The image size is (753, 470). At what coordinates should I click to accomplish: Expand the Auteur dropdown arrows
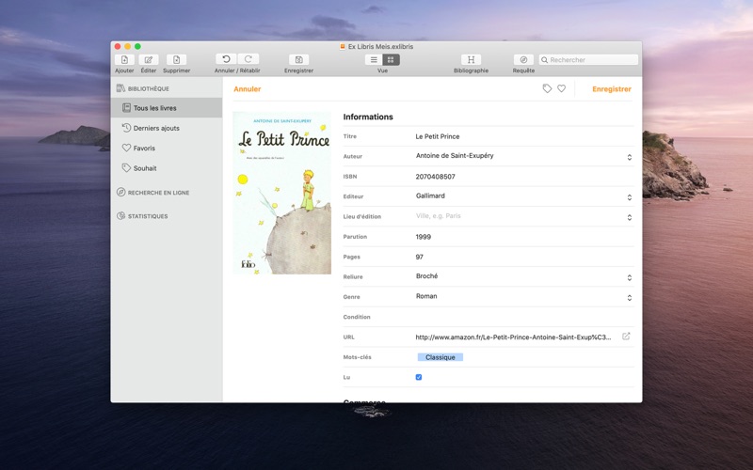point(629,157)
